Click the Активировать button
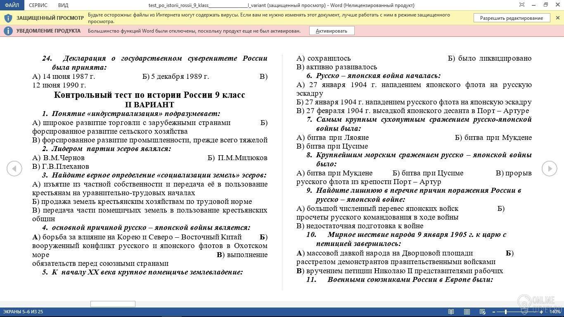564x317 pixels. click(x=332, y=31)
